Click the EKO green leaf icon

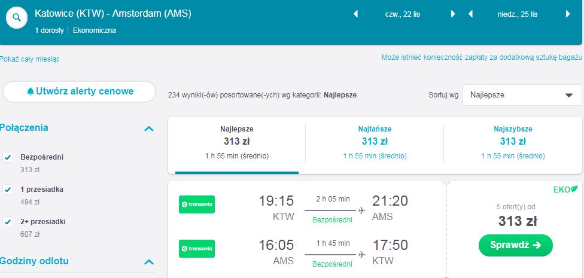[x=574, y=189]
